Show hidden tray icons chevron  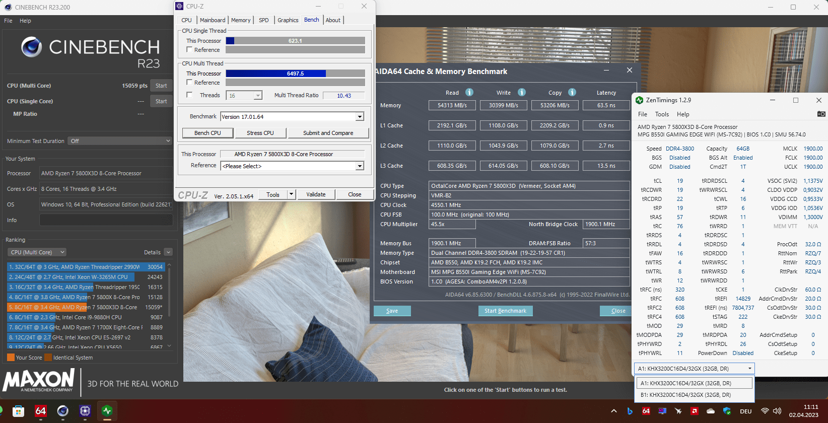(614, 411)
